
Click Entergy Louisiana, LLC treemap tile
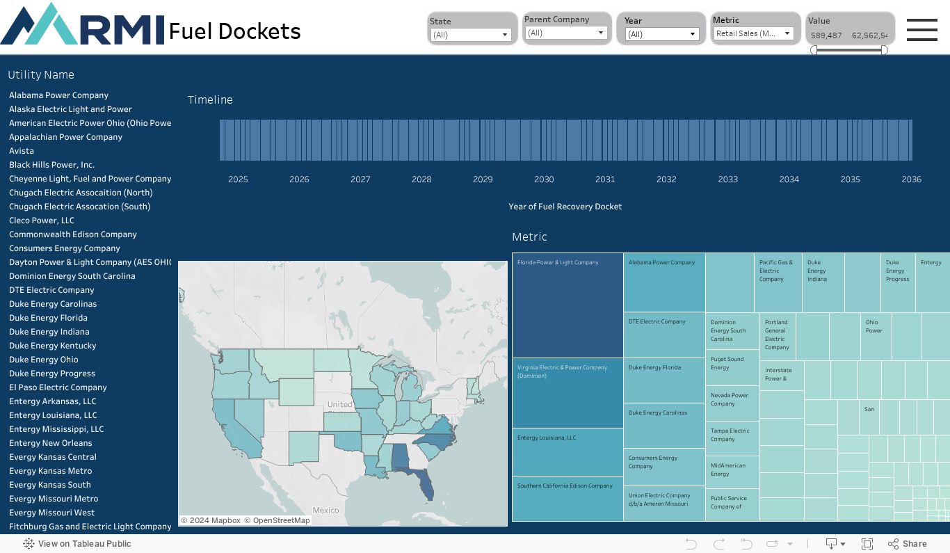click(x=567, y=452)
